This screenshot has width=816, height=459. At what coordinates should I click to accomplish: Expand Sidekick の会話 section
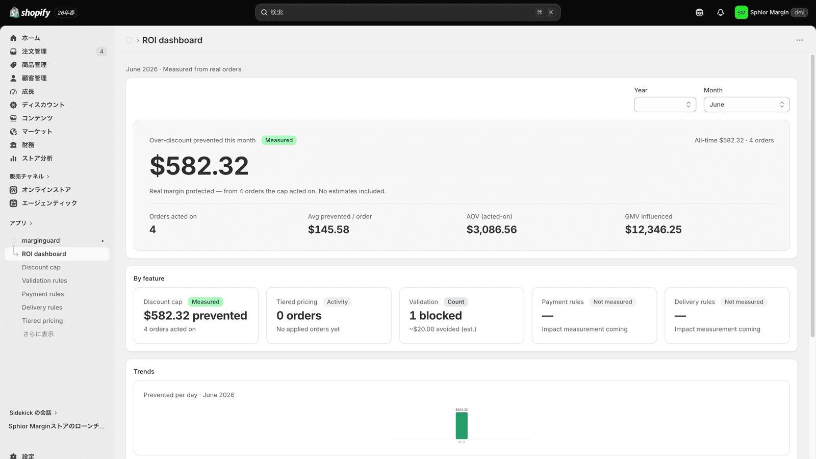coord(33,413)
